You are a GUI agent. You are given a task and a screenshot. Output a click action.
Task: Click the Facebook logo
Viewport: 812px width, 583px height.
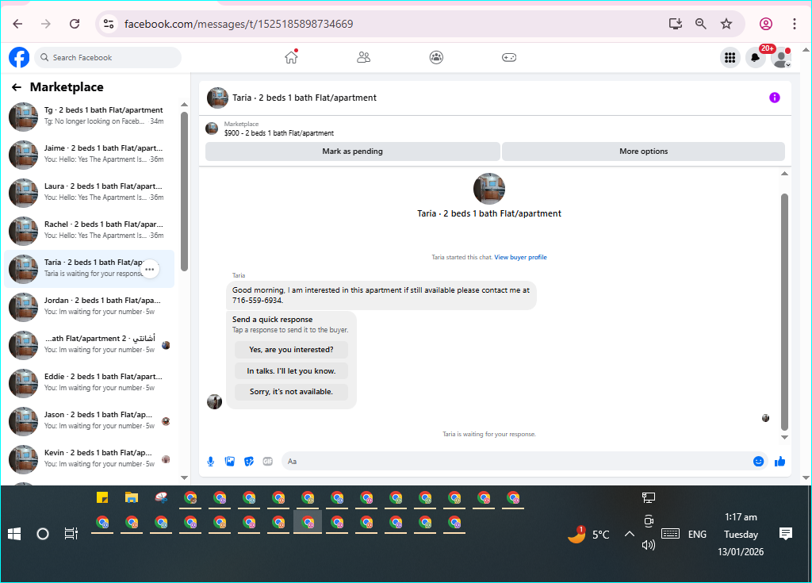tap(19, 58)
